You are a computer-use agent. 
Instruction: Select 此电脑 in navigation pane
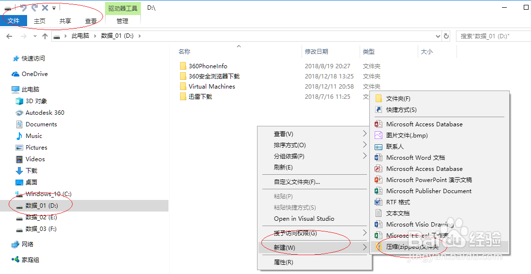click(x=30, y=90)
